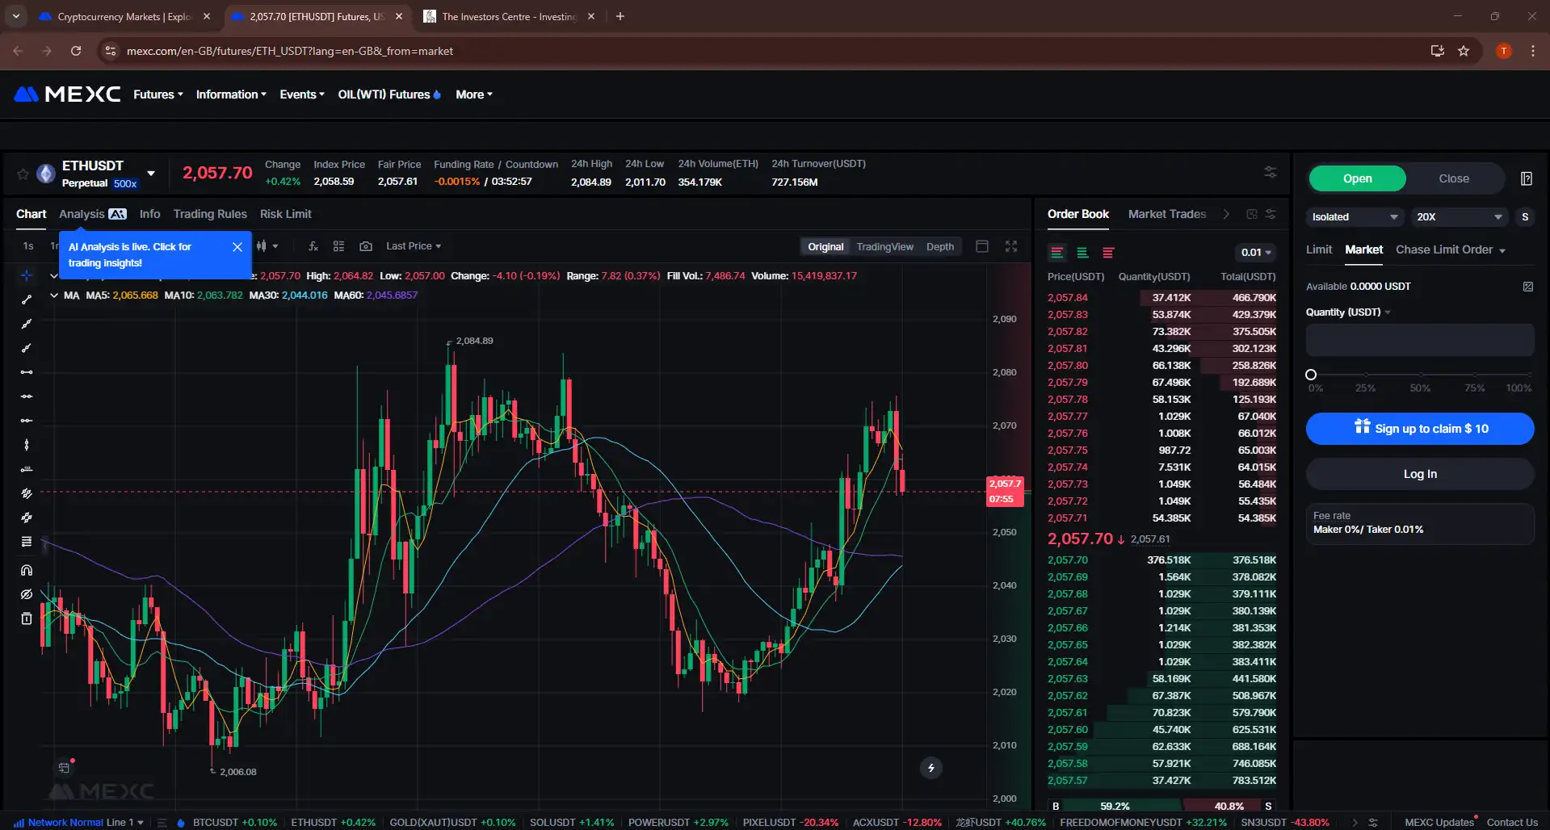The height and width of the screenshot is (830, 1550).
Task: Click Sign up to claim $10
Action: tap(1420, 429)
